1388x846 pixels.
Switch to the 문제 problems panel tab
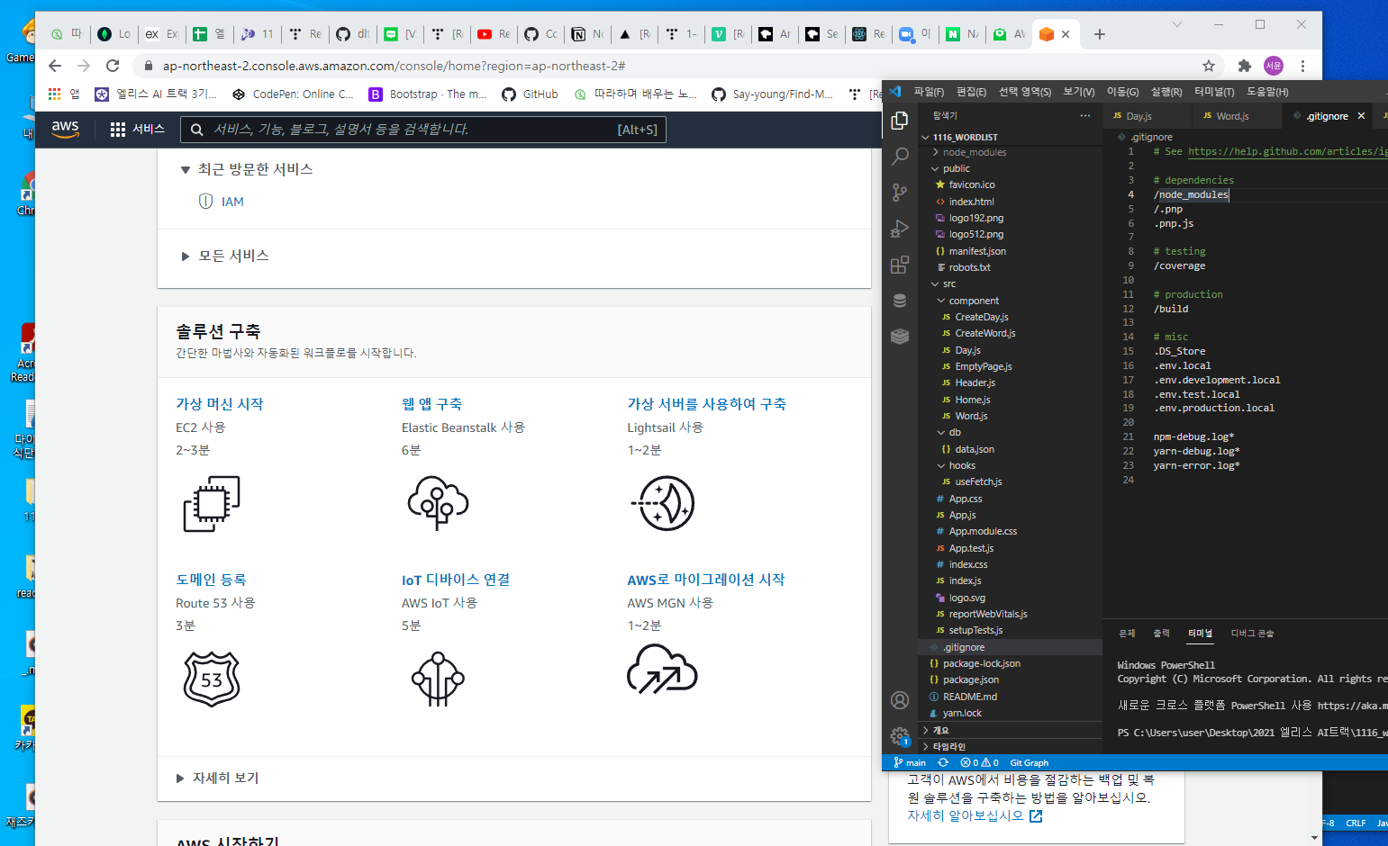(1127, 634)
